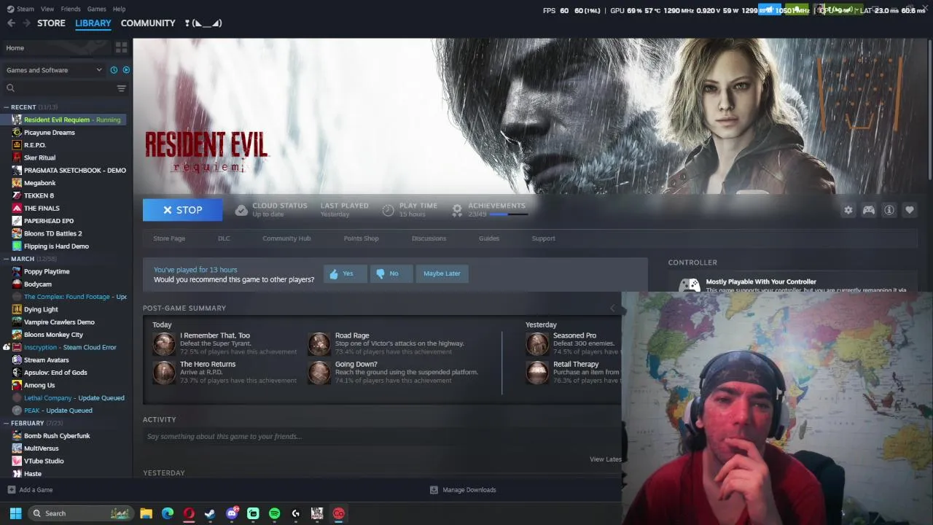Viewport: 933px width, 525px height.
Task: Open the Guides link
Action: [x=489, y=238]
